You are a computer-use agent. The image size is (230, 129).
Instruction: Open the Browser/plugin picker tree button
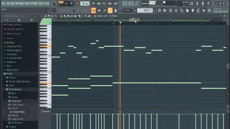(x=181, y=10)
